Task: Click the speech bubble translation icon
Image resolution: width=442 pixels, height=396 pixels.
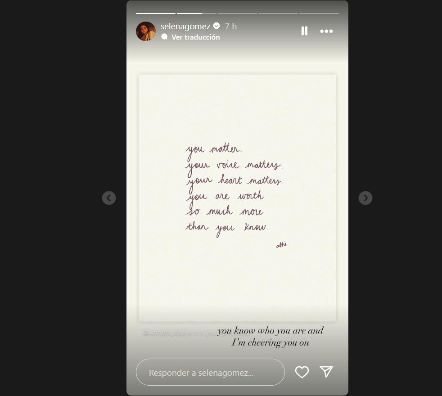Action: [x=164, y=37]
